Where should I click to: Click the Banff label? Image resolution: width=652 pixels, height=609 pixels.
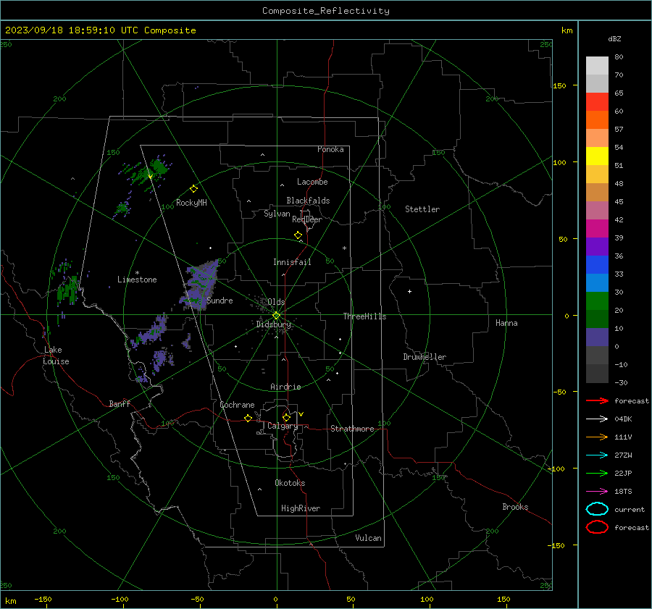(120, 403)
